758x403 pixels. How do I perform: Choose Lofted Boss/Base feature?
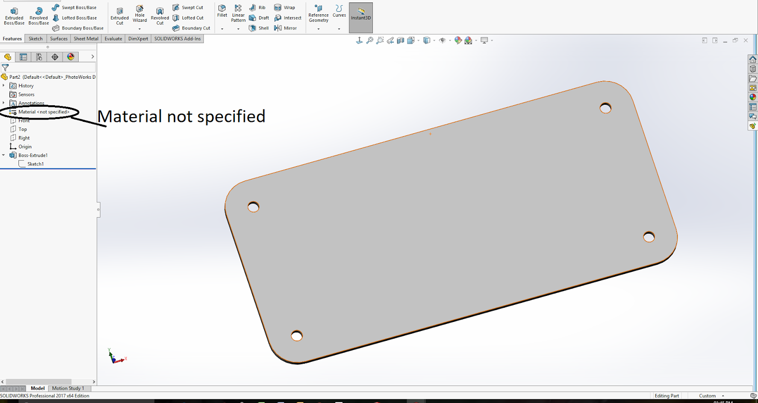(74, 18)
